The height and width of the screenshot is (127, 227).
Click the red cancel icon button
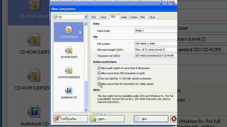174,119
